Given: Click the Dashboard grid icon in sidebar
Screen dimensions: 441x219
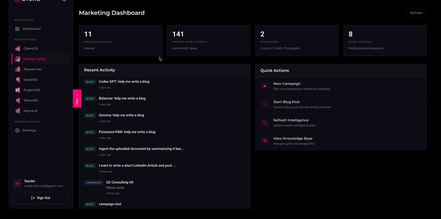Looking at the screenshot, I should [x=17, y=29].
